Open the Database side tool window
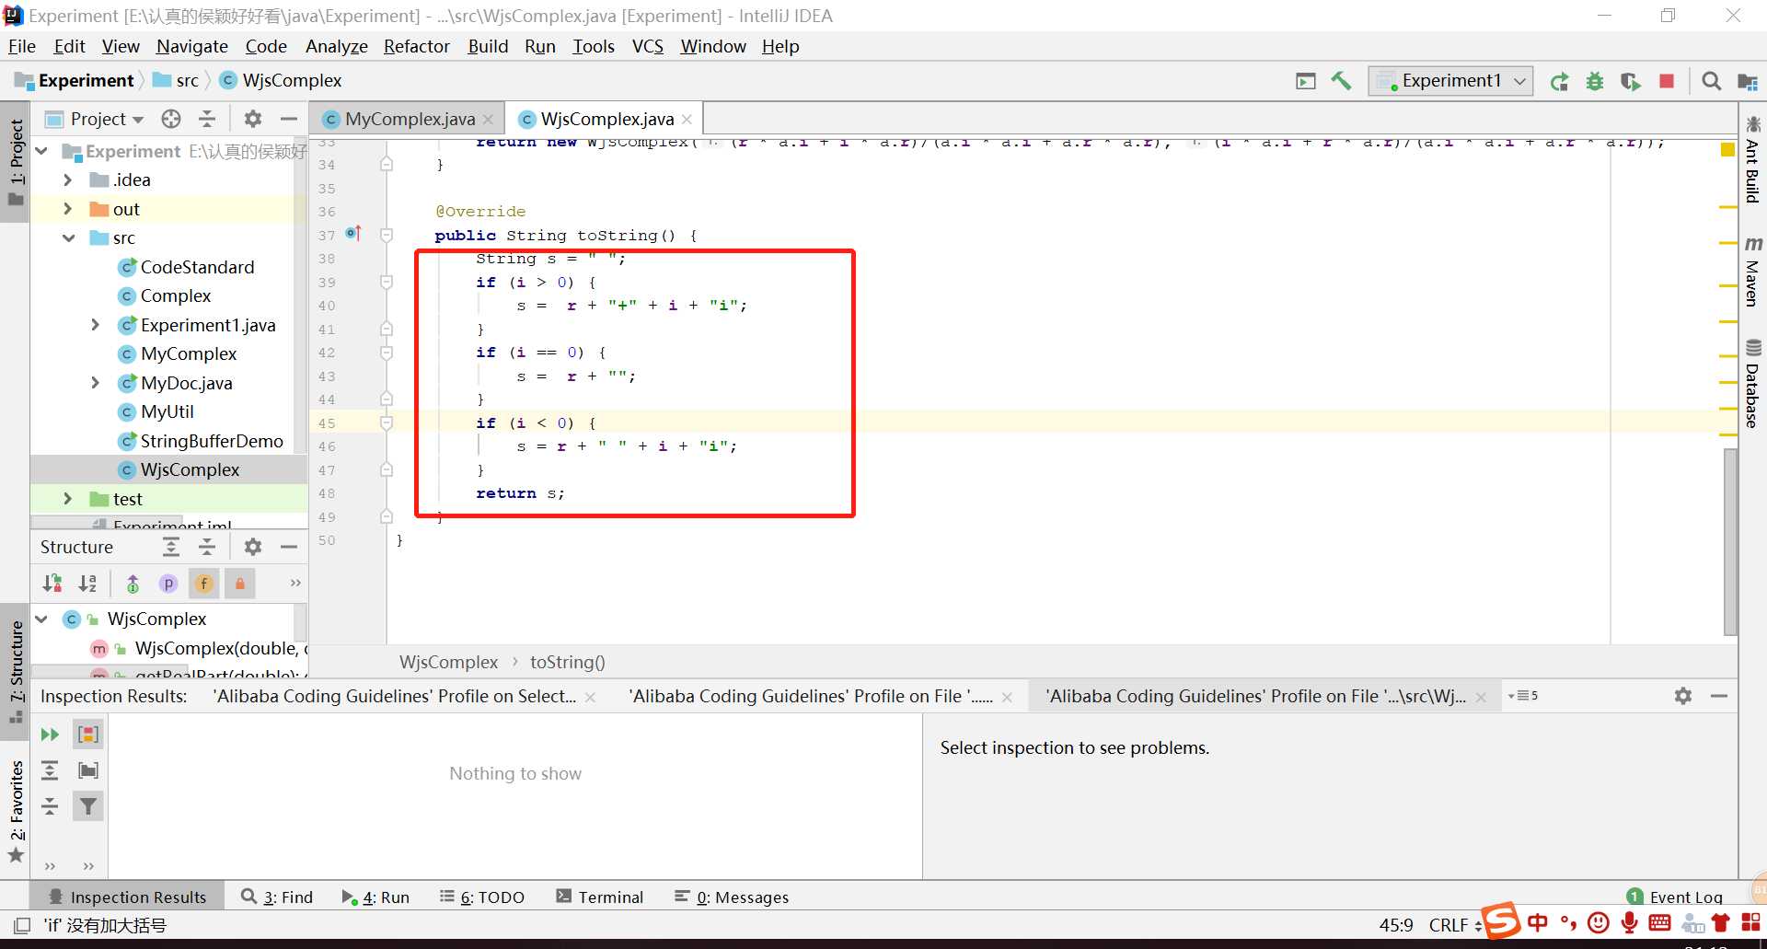This screenshot has height=949, width=1767. point(1752,383)
